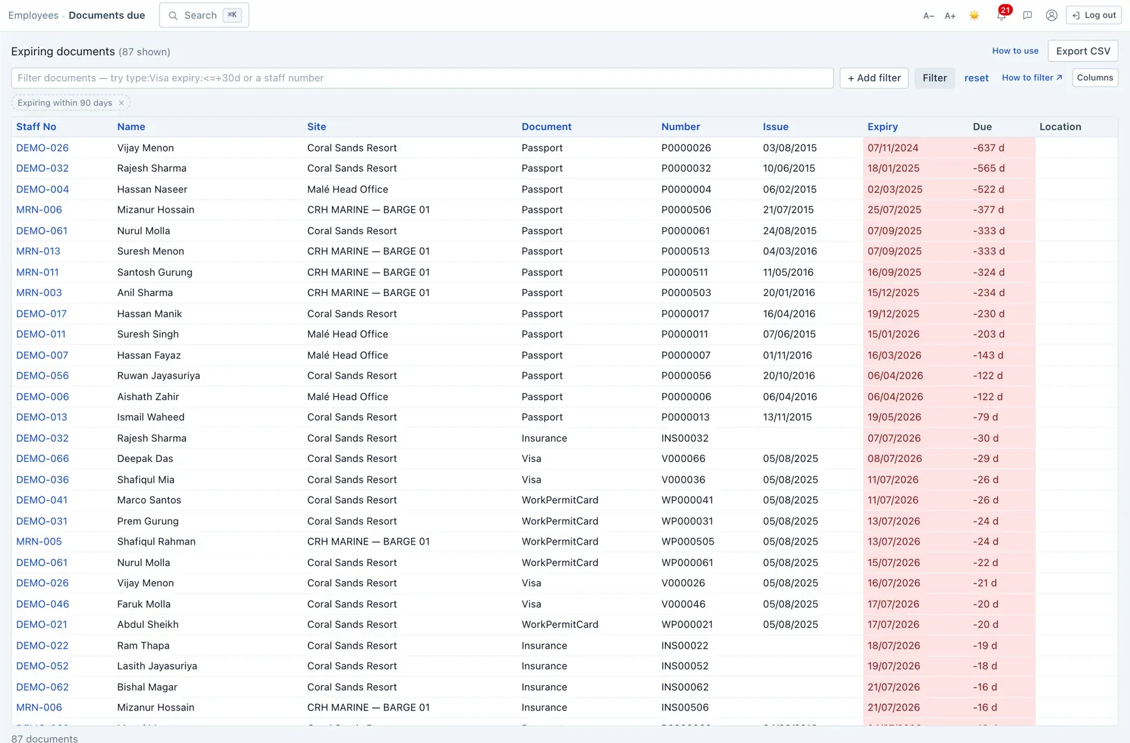Open staff link DEMO-021
This screenshot has width=1130, height=743.
42,625
